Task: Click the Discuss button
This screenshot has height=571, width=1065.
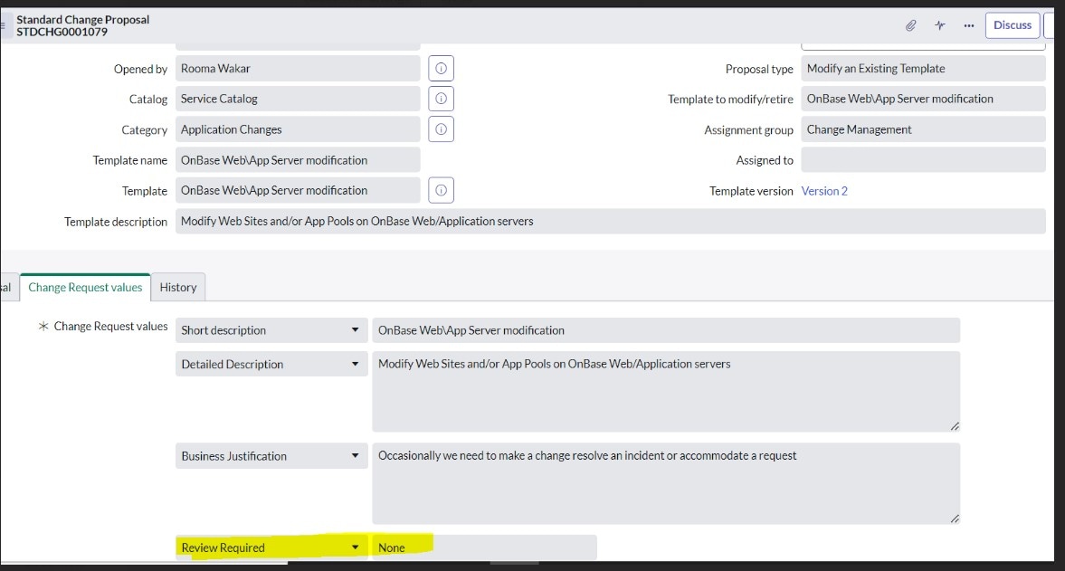Action: [1012, 24]
